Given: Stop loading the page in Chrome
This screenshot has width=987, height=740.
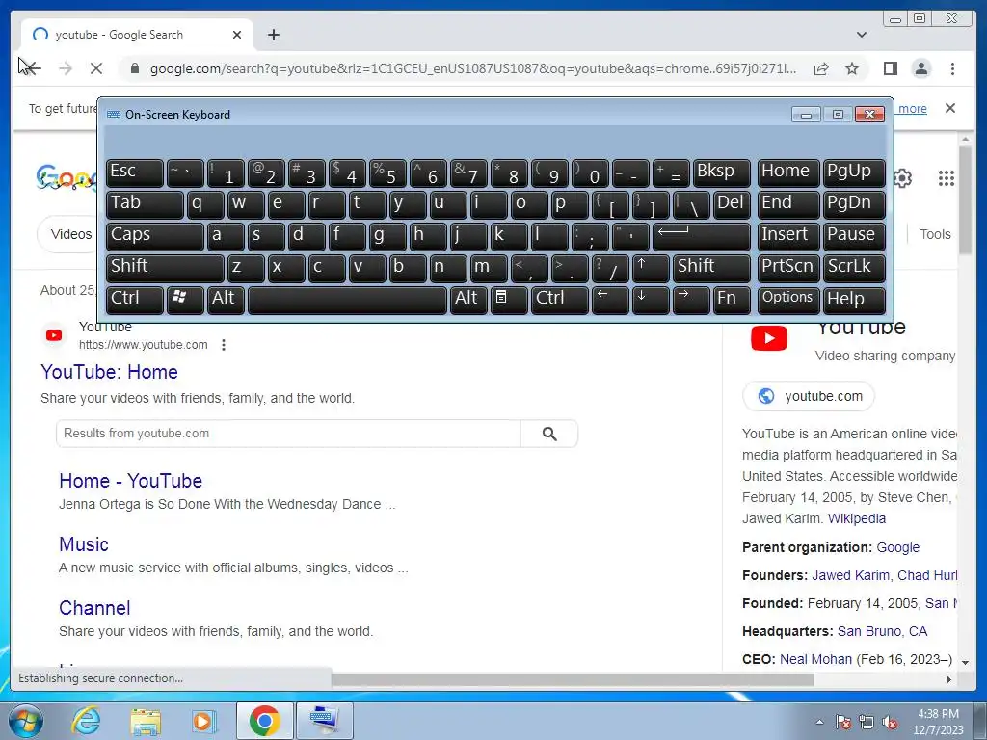Looking at the screenshot, I should pyautogui.click(x=96, y=68).
